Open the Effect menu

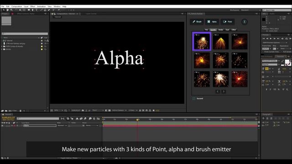pos(32,6)
